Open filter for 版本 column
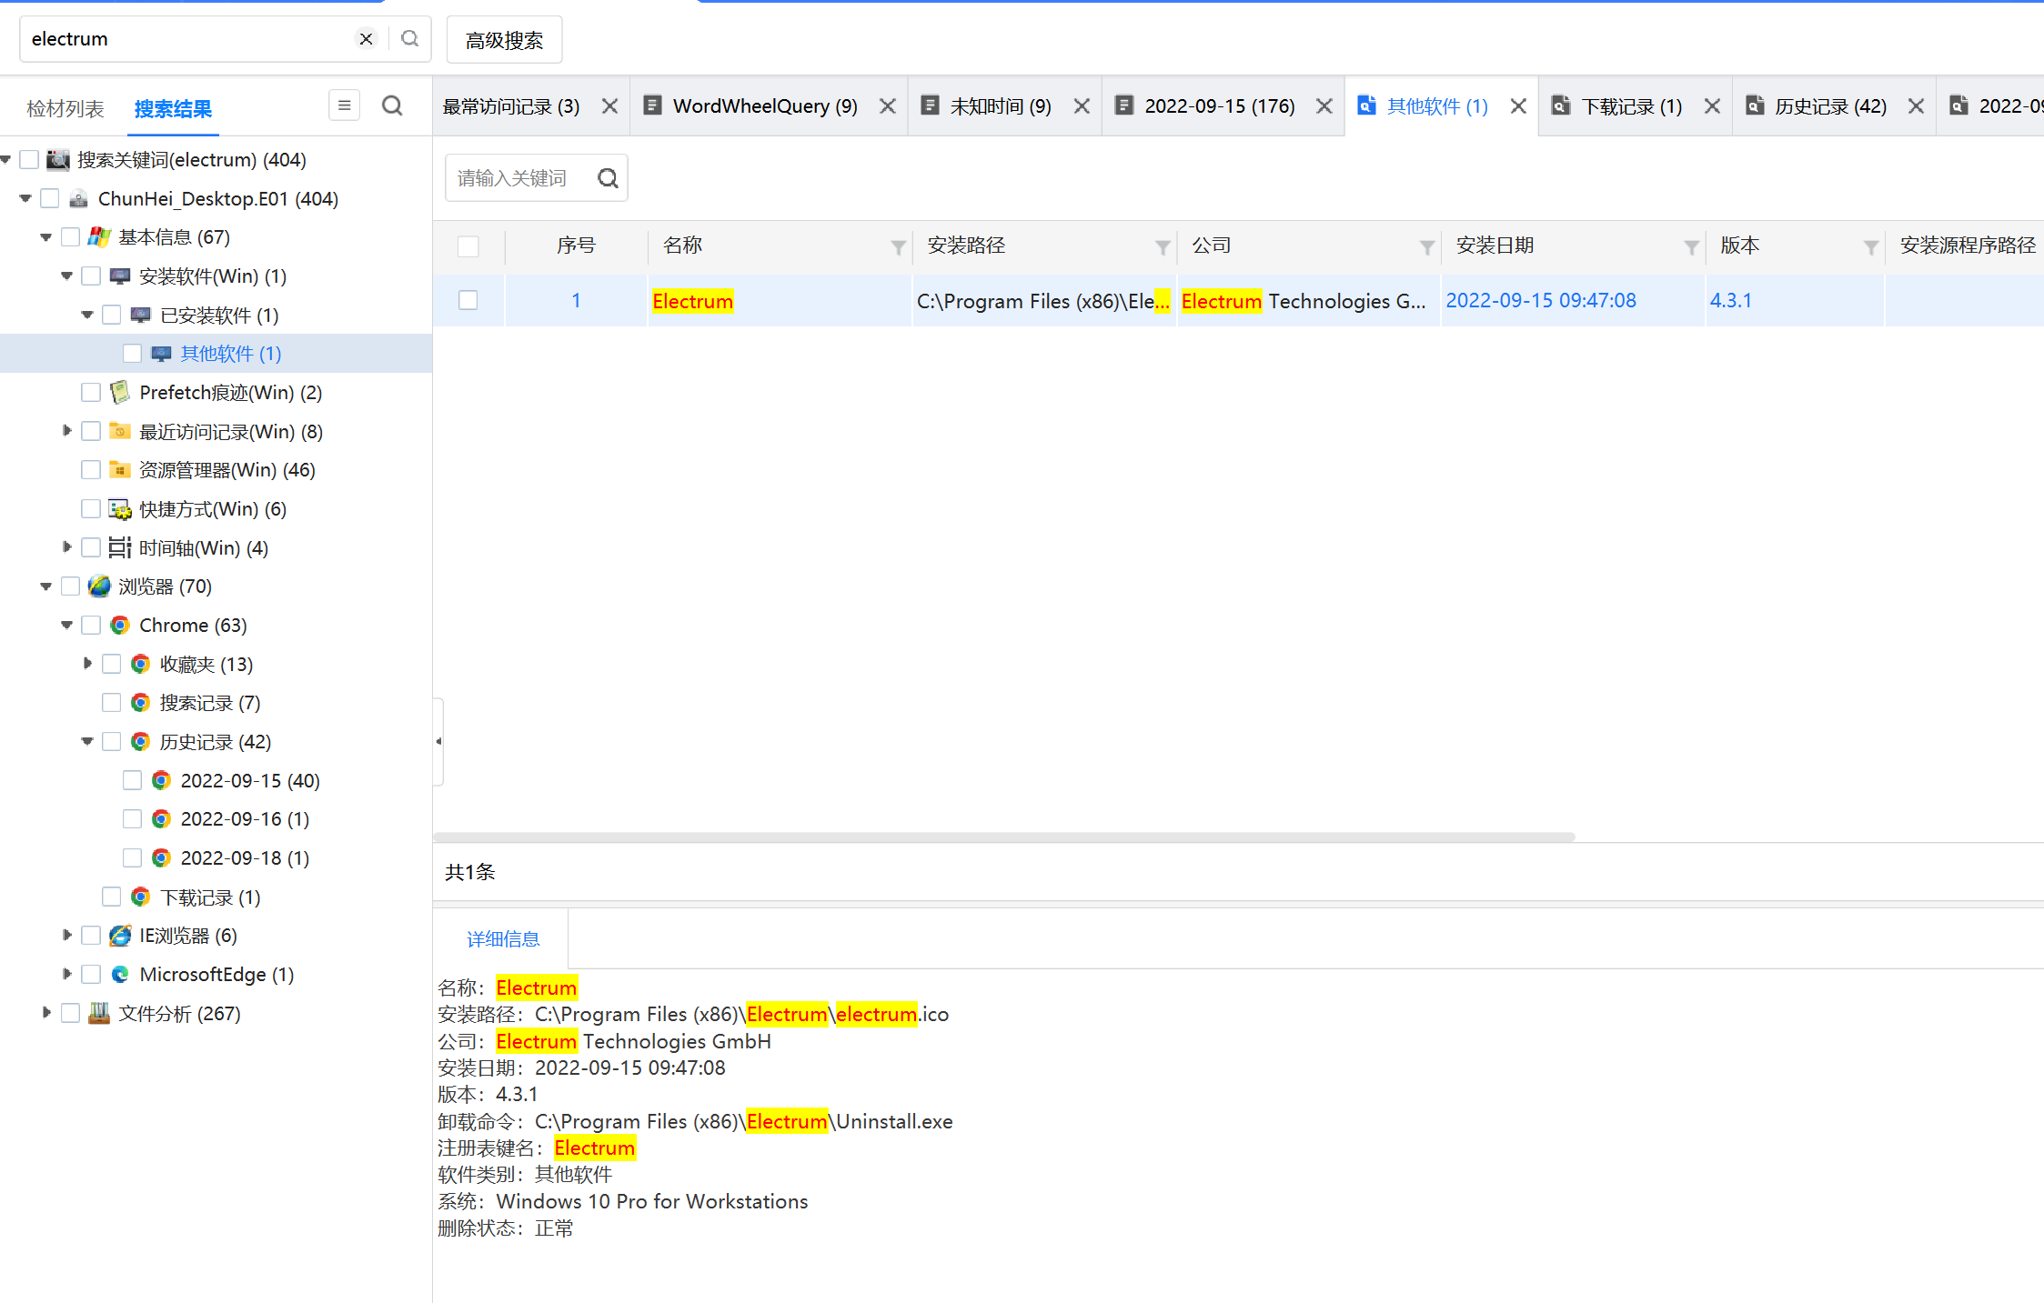 [x=1870, y=246]
